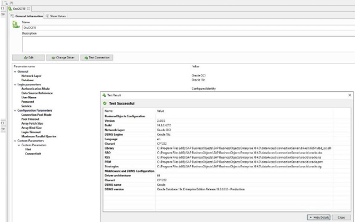
Task: Select the Hint custom parameter
Action: [x=28, y=149]
